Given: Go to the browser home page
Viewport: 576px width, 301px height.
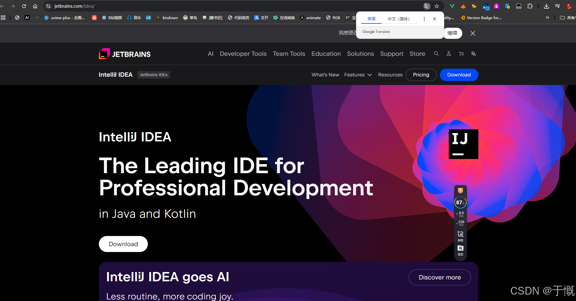Looking at the screenshot, I should point(35,6).
